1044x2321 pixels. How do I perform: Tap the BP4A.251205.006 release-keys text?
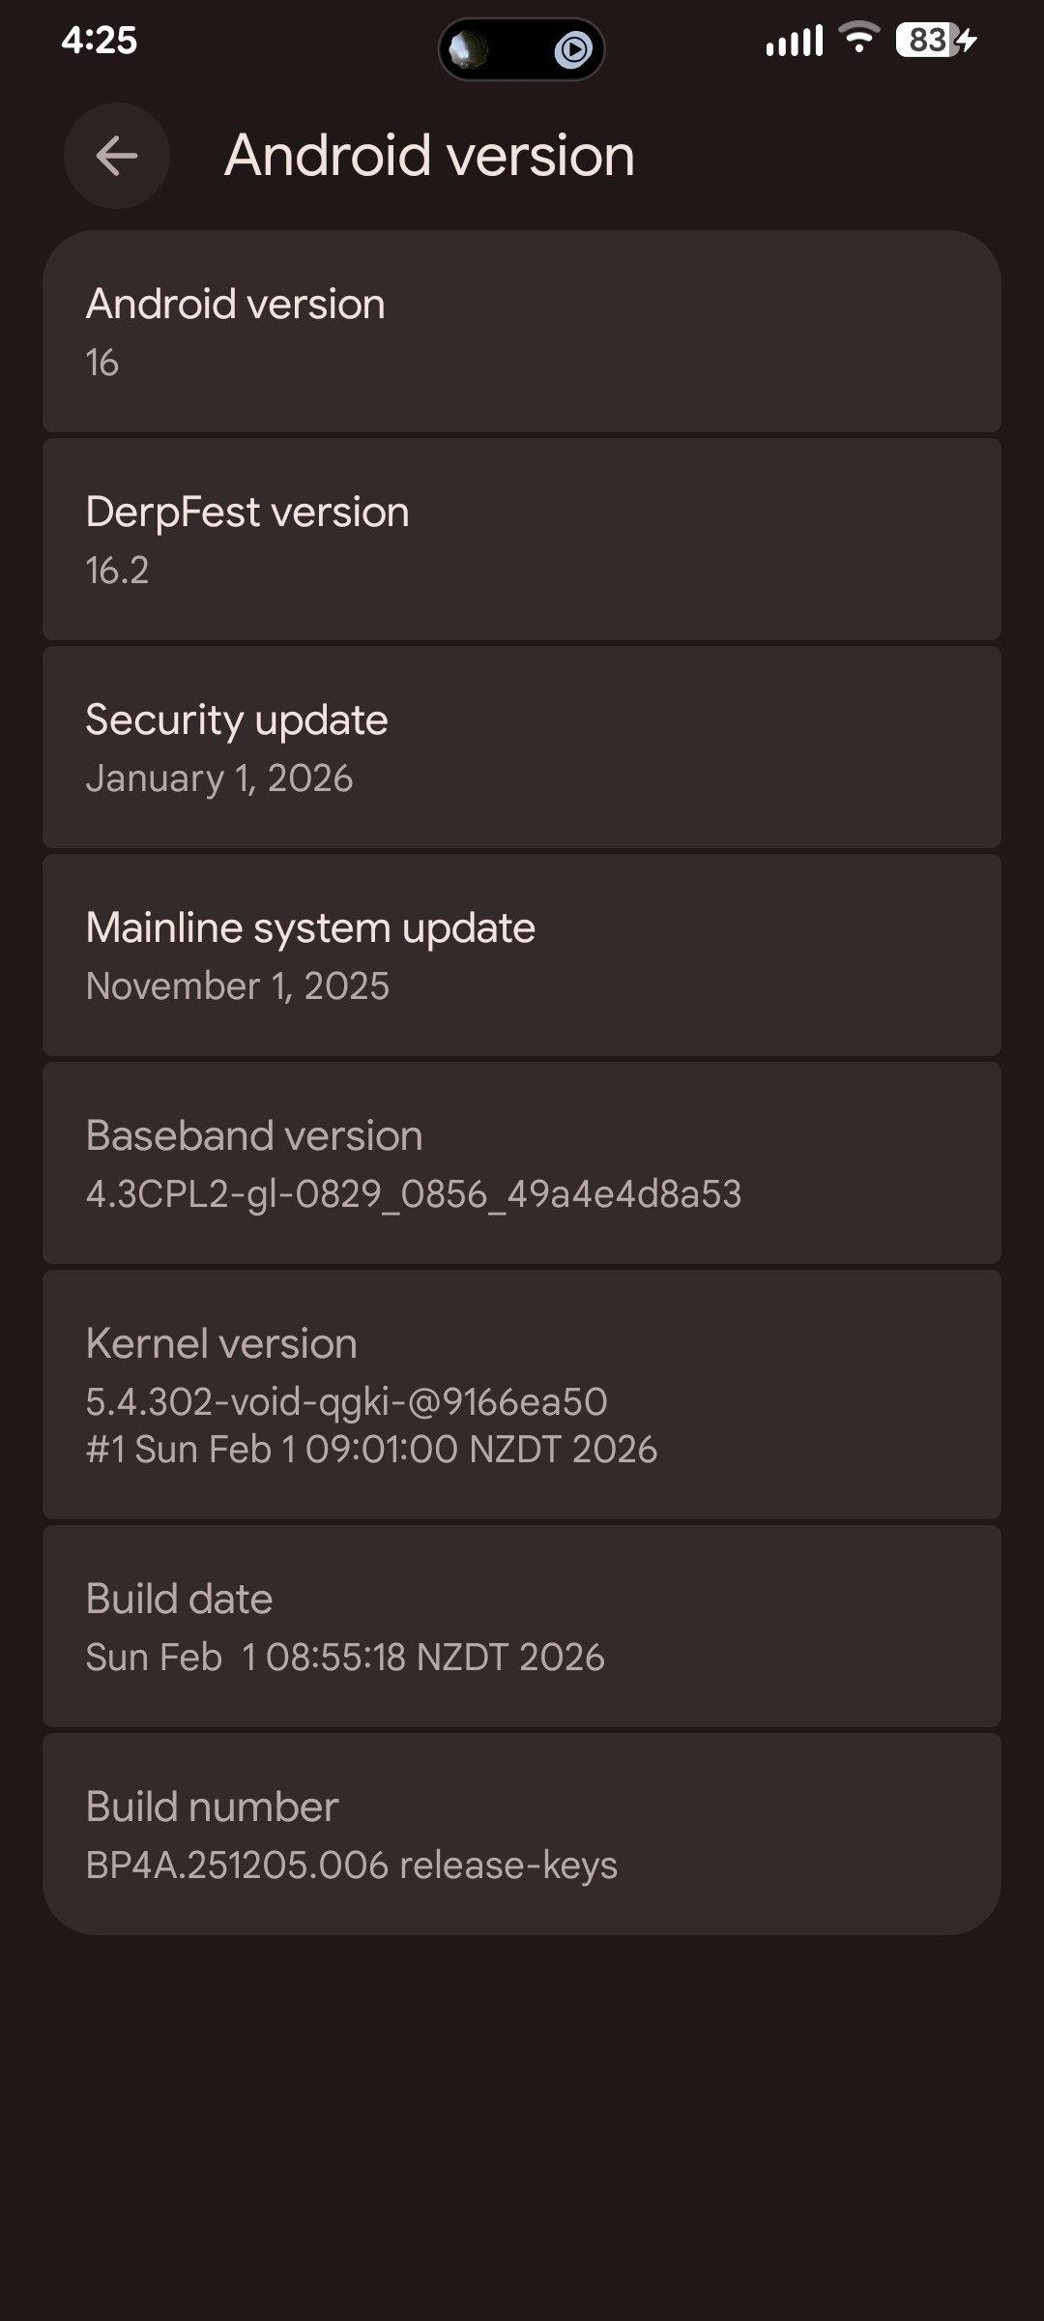[351, 1866]
